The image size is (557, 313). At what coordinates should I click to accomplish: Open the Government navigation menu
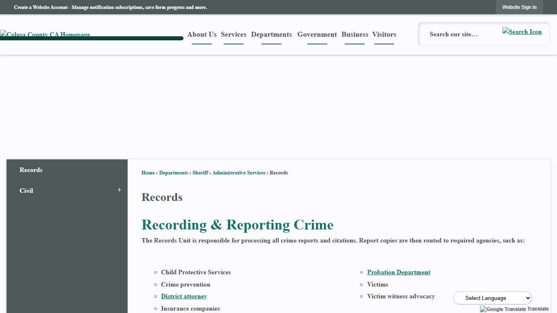tap(317, 35)
